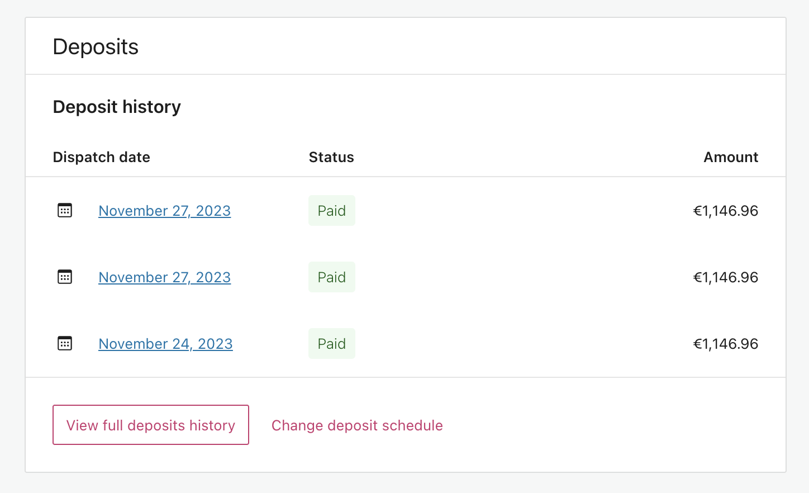
Task: Click the calendar icon beside the first November 27 deposit
Action: point(65,210)
